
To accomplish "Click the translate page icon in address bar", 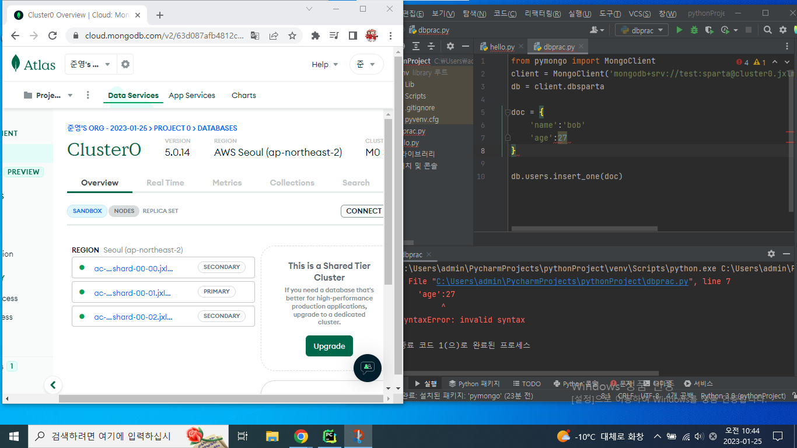I will [x=255, y=36].
